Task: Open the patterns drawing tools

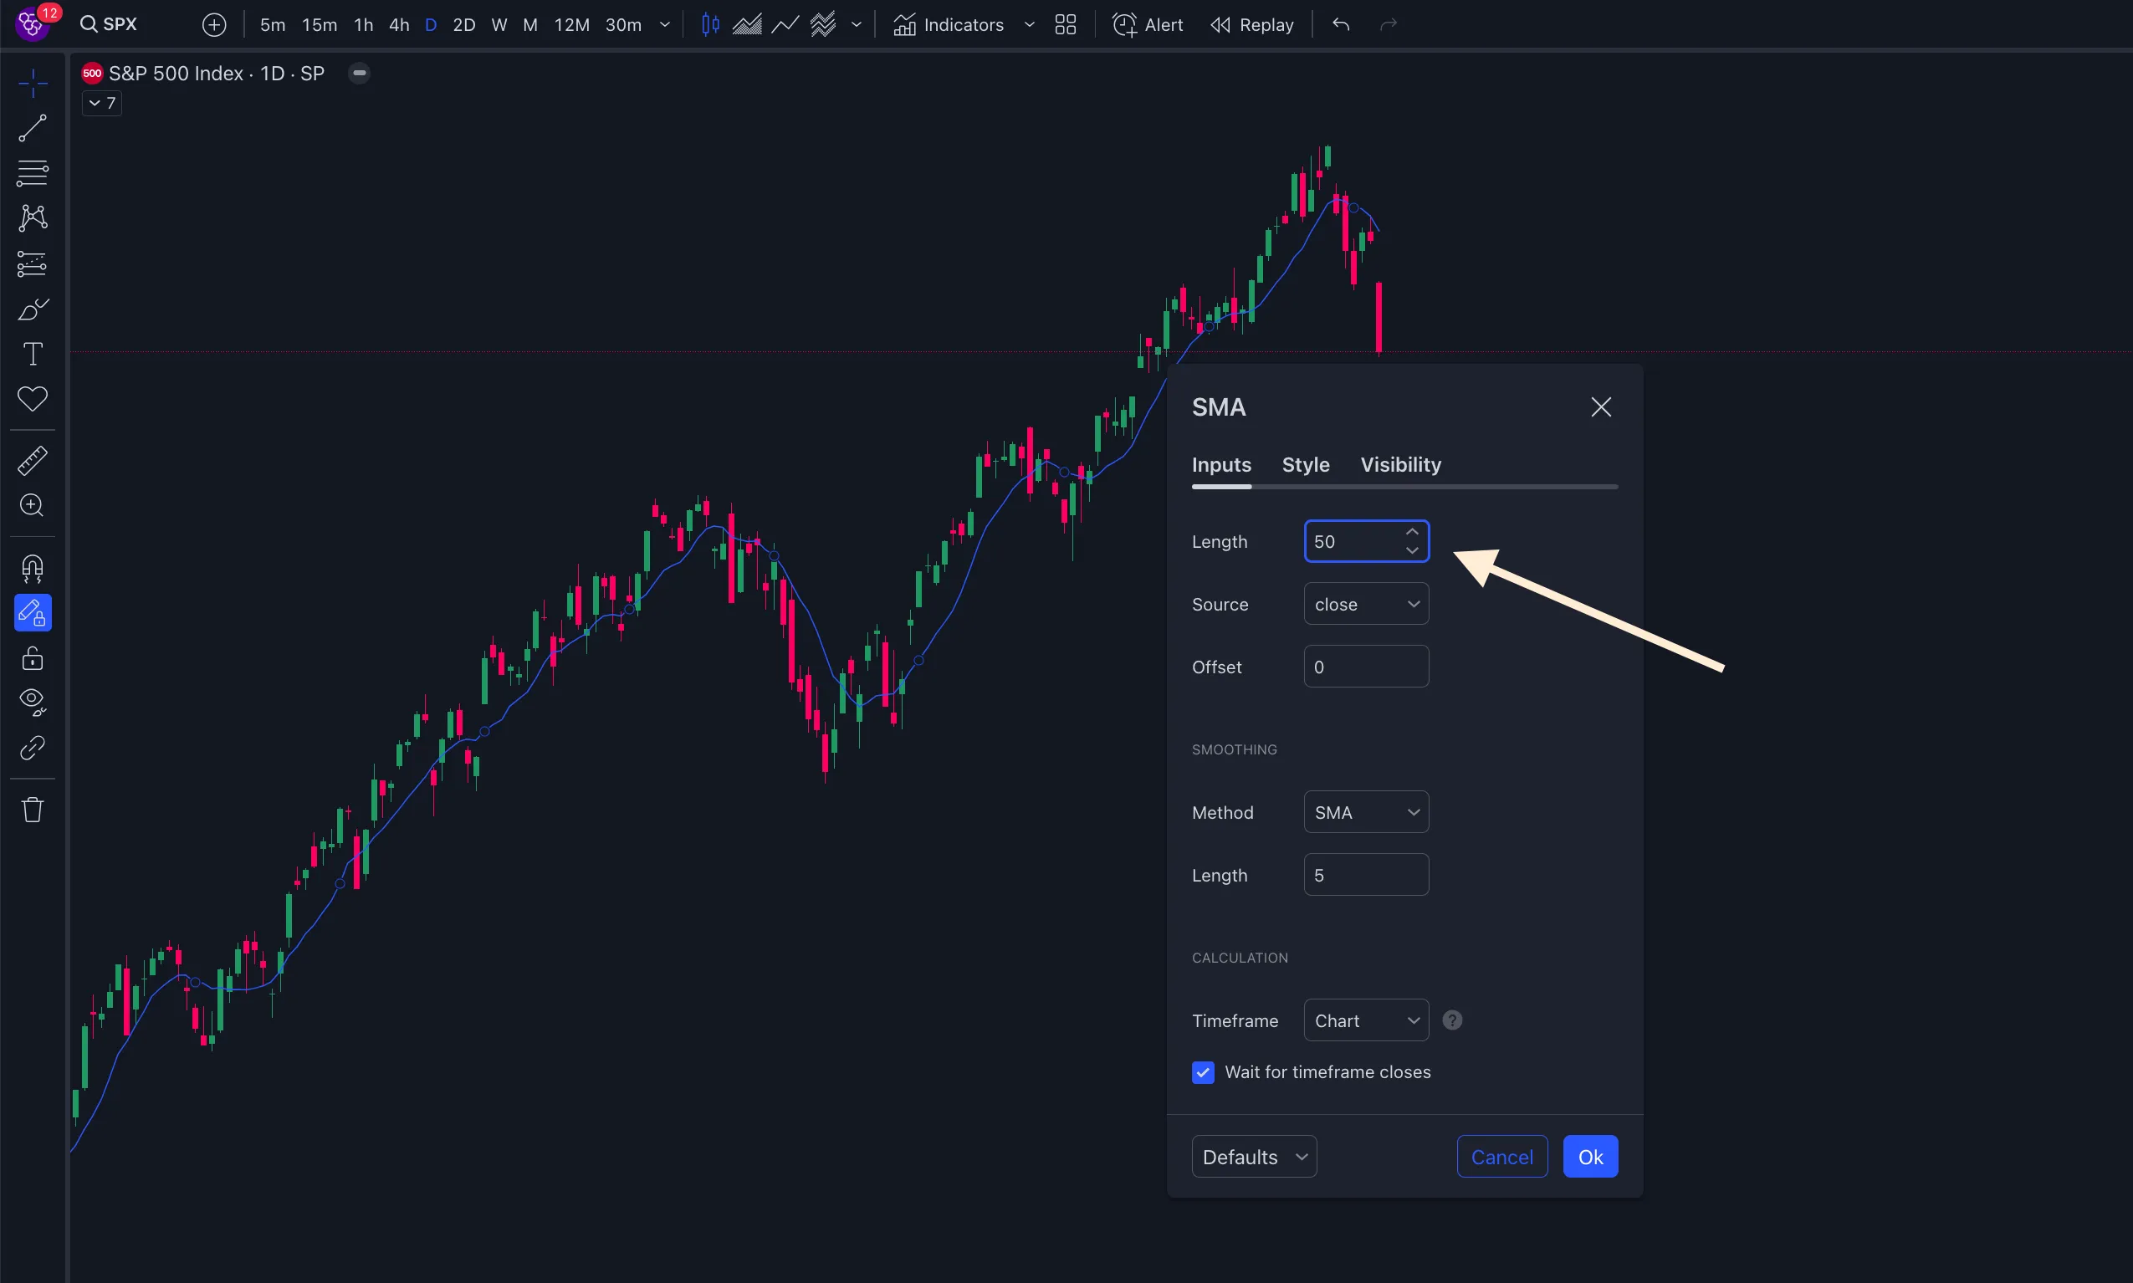Action: point(33,217)
